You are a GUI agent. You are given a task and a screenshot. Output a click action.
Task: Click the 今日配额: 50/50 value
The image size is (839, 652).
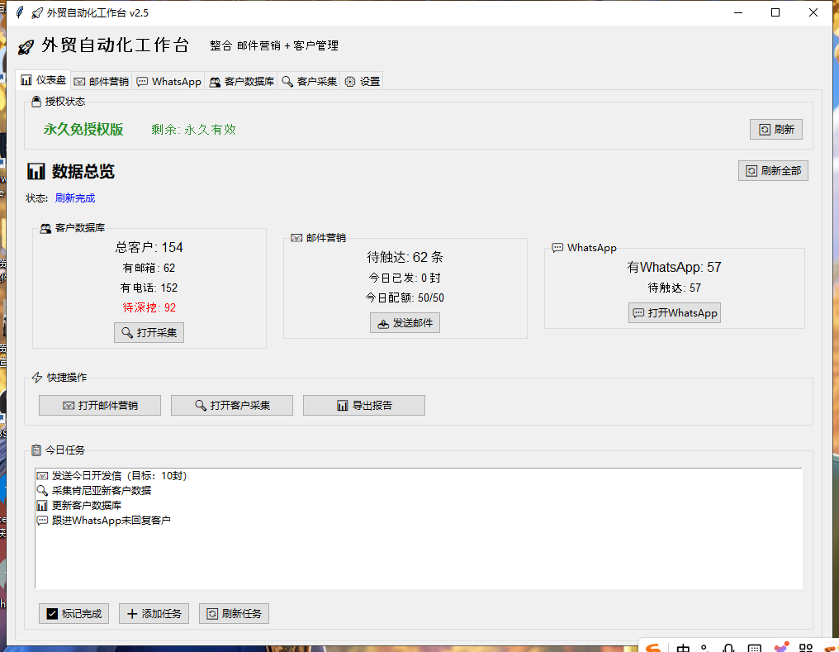click(405, 297)
